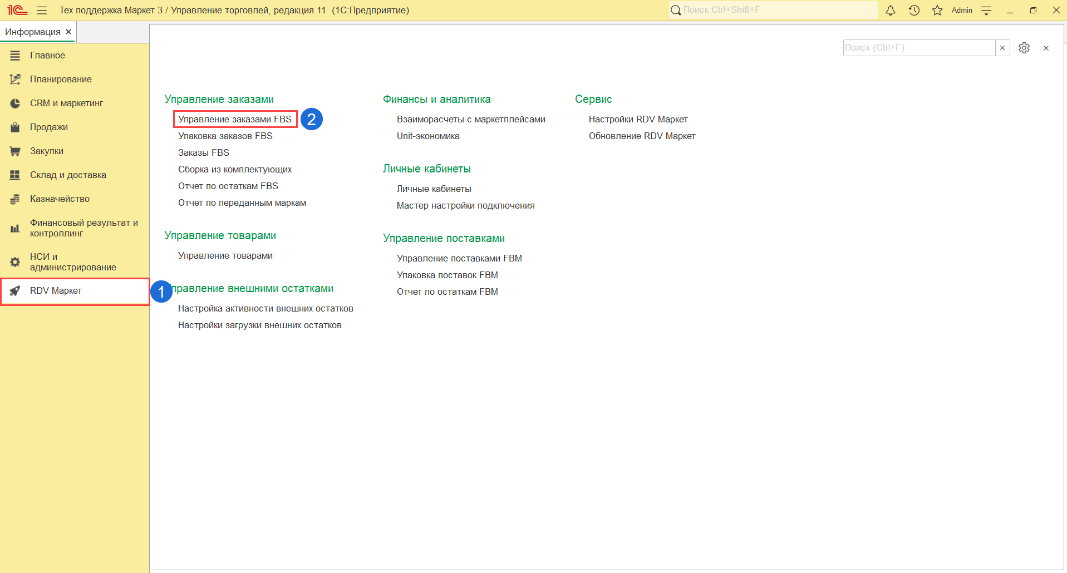Open service and settings dropdown icon
Screen dimensions: 1067x573
tap(986, 11)
